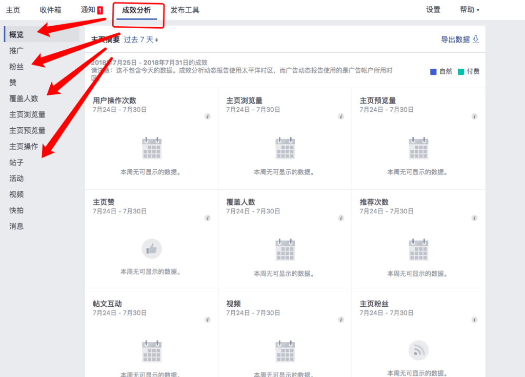Click the info icon on 主页浏览量 card
The image size is (525, 377).
341,116
